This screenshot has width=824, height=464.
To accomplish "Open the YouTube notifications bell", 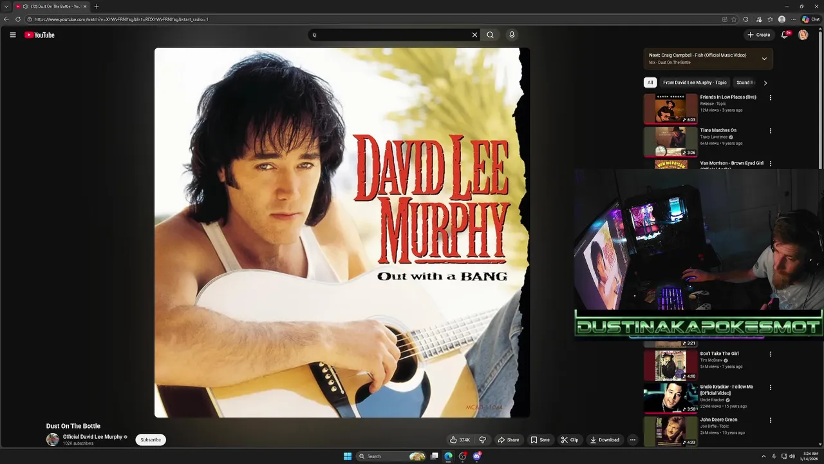I will [x=784, y=35].
